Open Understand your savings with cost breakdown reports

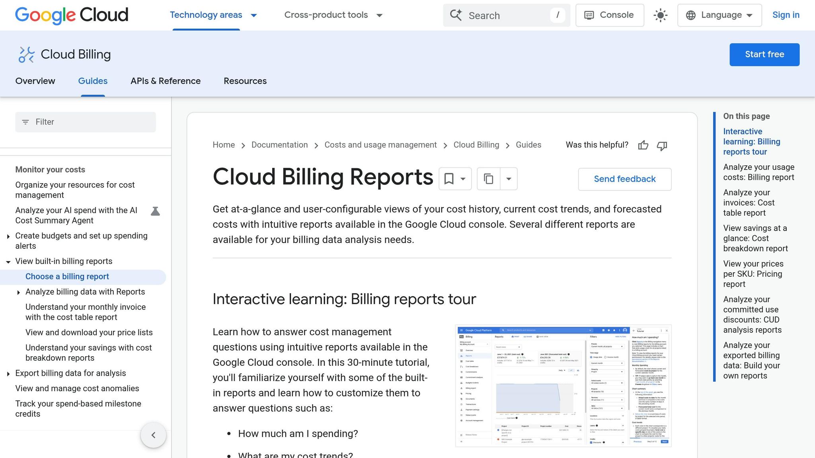(89, 353)
